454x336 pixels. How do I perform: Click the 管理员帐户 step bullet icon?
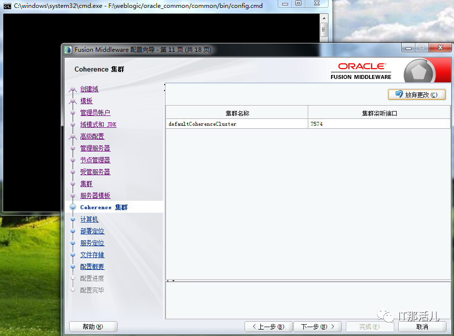click(x=73, y=112)
